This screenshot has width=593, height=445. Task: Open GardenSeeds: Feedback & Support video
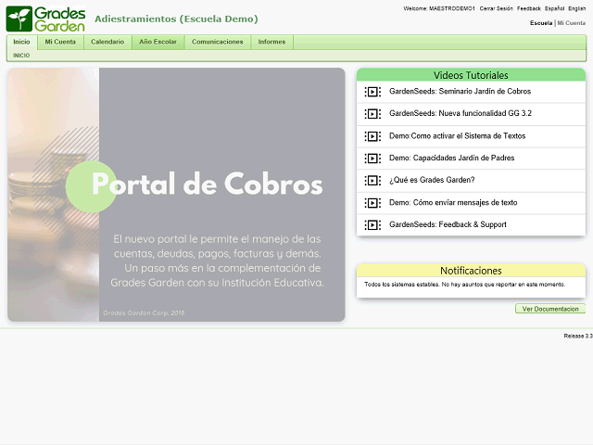(448, 224)
